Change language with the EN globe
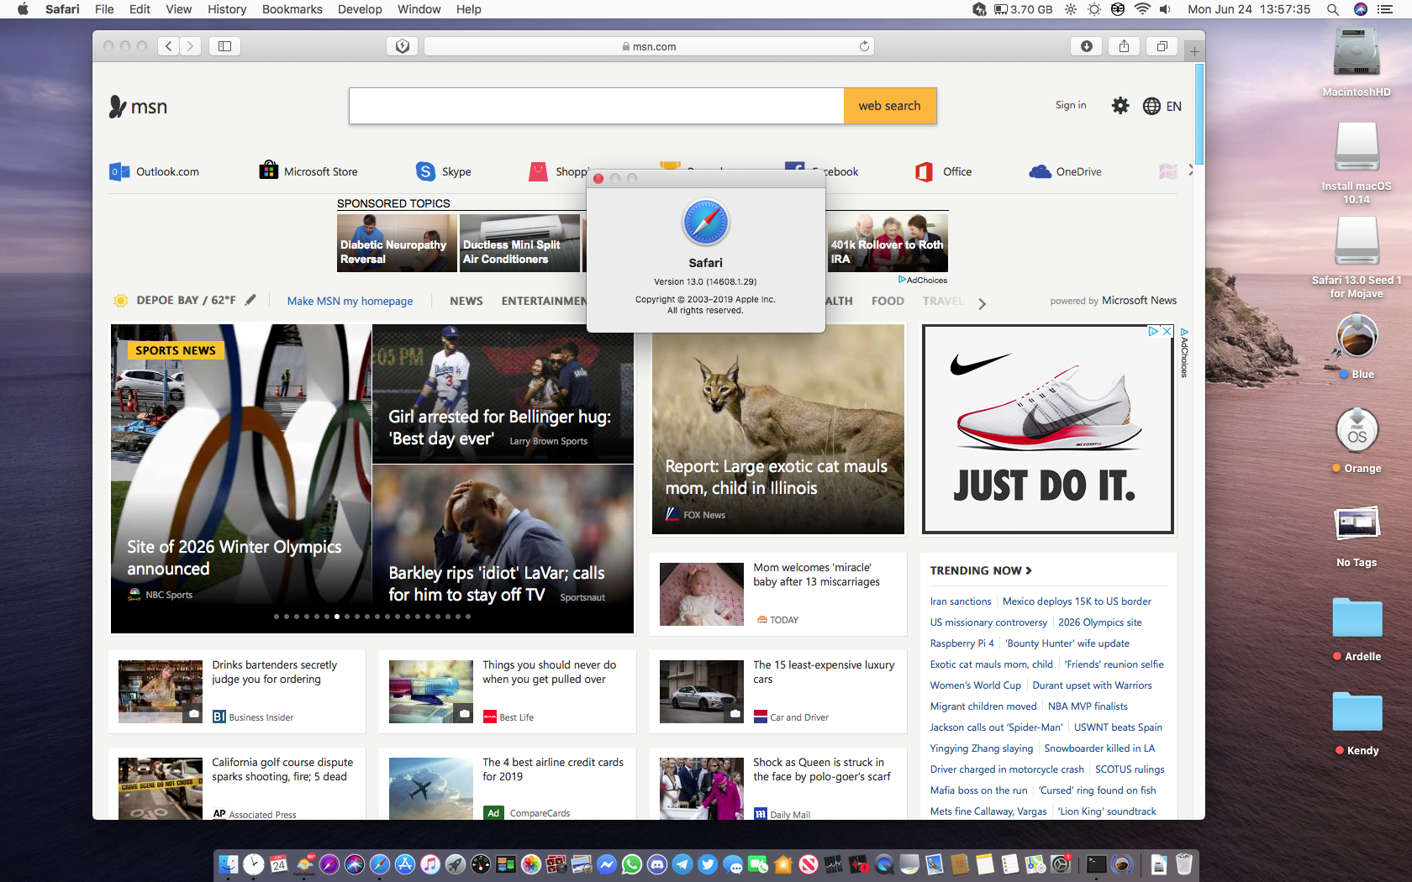The width and height of the screenshot is (1412, 882). click(1162, 106)
